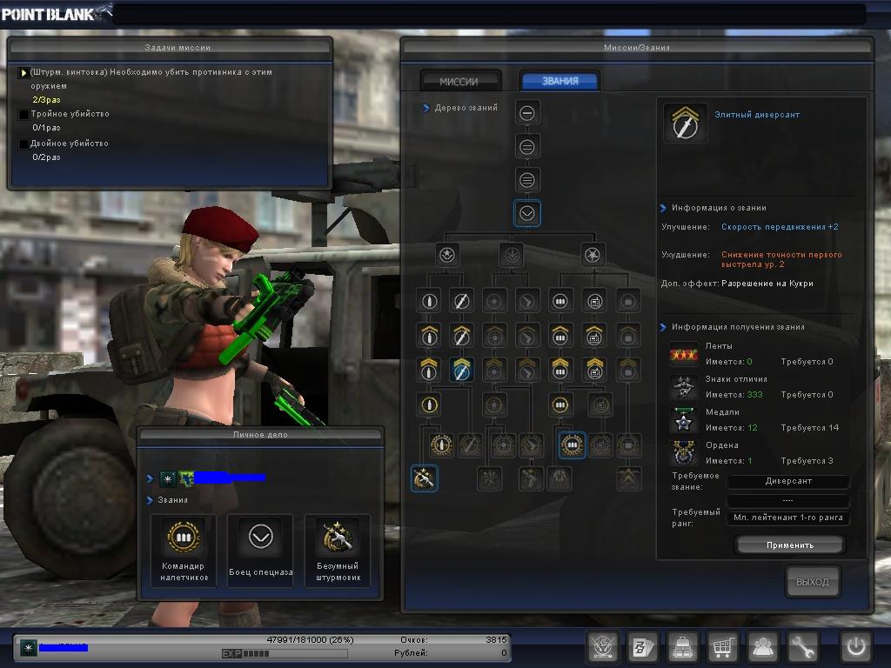Click the 2/3раз progress text
Viewport: 891px width, 668px height.
pos(46,100)
